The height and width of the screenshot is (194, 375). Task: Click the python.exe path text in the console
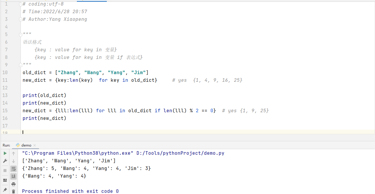pyautogui.click(x=78, y=153)
